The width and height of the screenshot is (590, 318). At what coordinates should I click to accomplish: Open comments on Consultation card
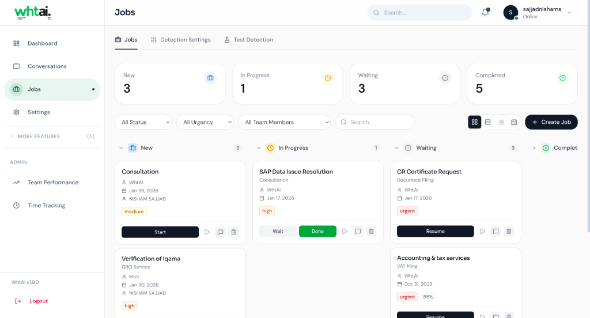click(221, 232)
